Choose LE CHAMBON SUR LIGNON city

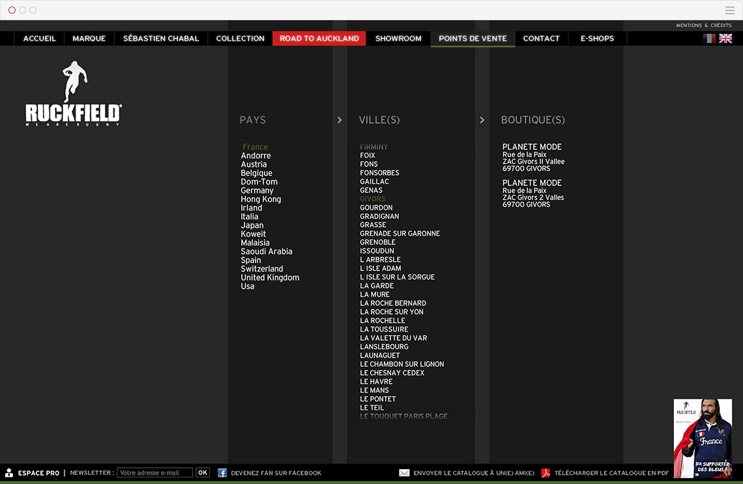(x=402, y=364)
